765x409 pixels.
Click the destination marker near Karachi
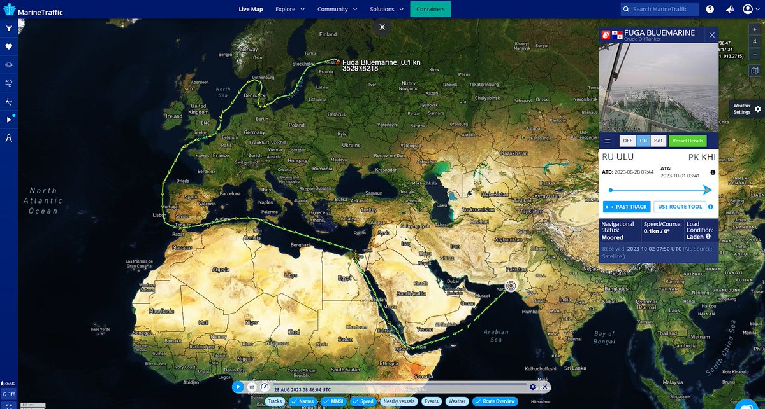point(510,286)
